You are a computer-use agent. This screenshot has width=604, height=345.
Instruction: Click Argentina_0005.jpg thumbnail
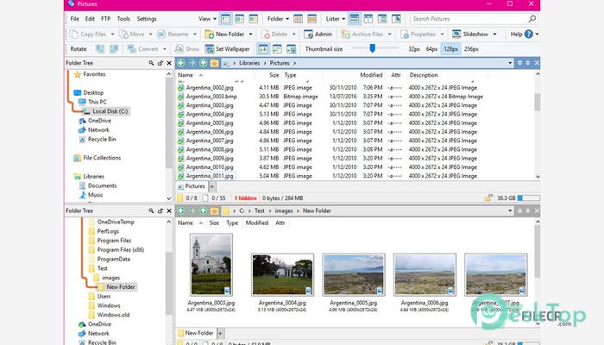click(x=353, y=274)
